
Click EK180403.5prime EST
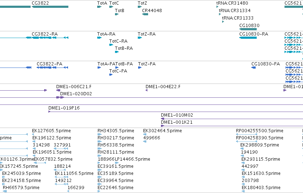[x=243, y=191]
